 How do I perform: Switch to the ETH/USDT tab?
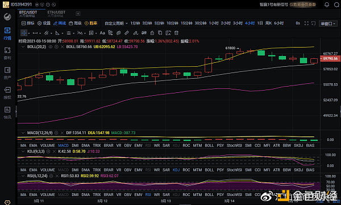[x=56, y=14]
